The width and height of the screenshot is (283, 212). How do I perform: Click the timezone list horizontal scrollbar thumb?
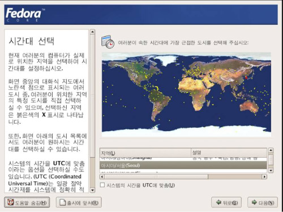click(156, 177)
